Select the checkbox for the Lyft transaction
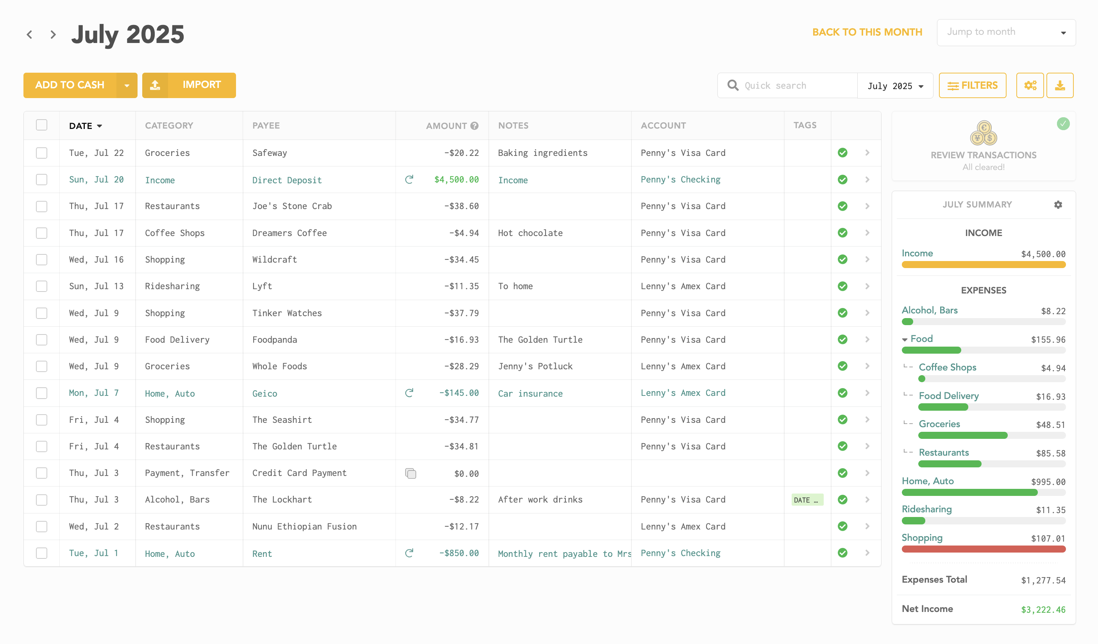This screenshot has height=644, width=1098. [41, 286]
